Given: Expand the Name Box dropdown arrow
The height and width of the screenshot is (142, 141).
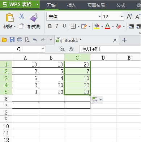Looking at the screenshot, I should (43, 49).
